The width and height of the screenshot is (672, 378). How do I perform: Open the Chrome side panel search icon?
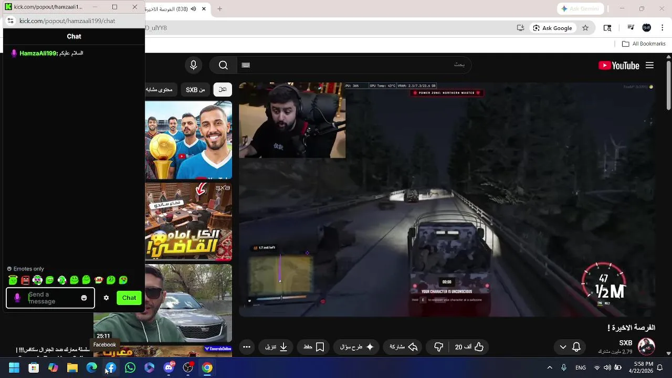tap(607, 28)
